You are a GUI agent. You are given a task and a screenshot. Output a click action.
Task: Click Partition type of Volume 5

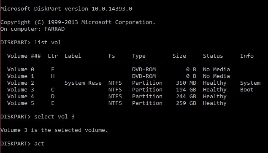147,103
